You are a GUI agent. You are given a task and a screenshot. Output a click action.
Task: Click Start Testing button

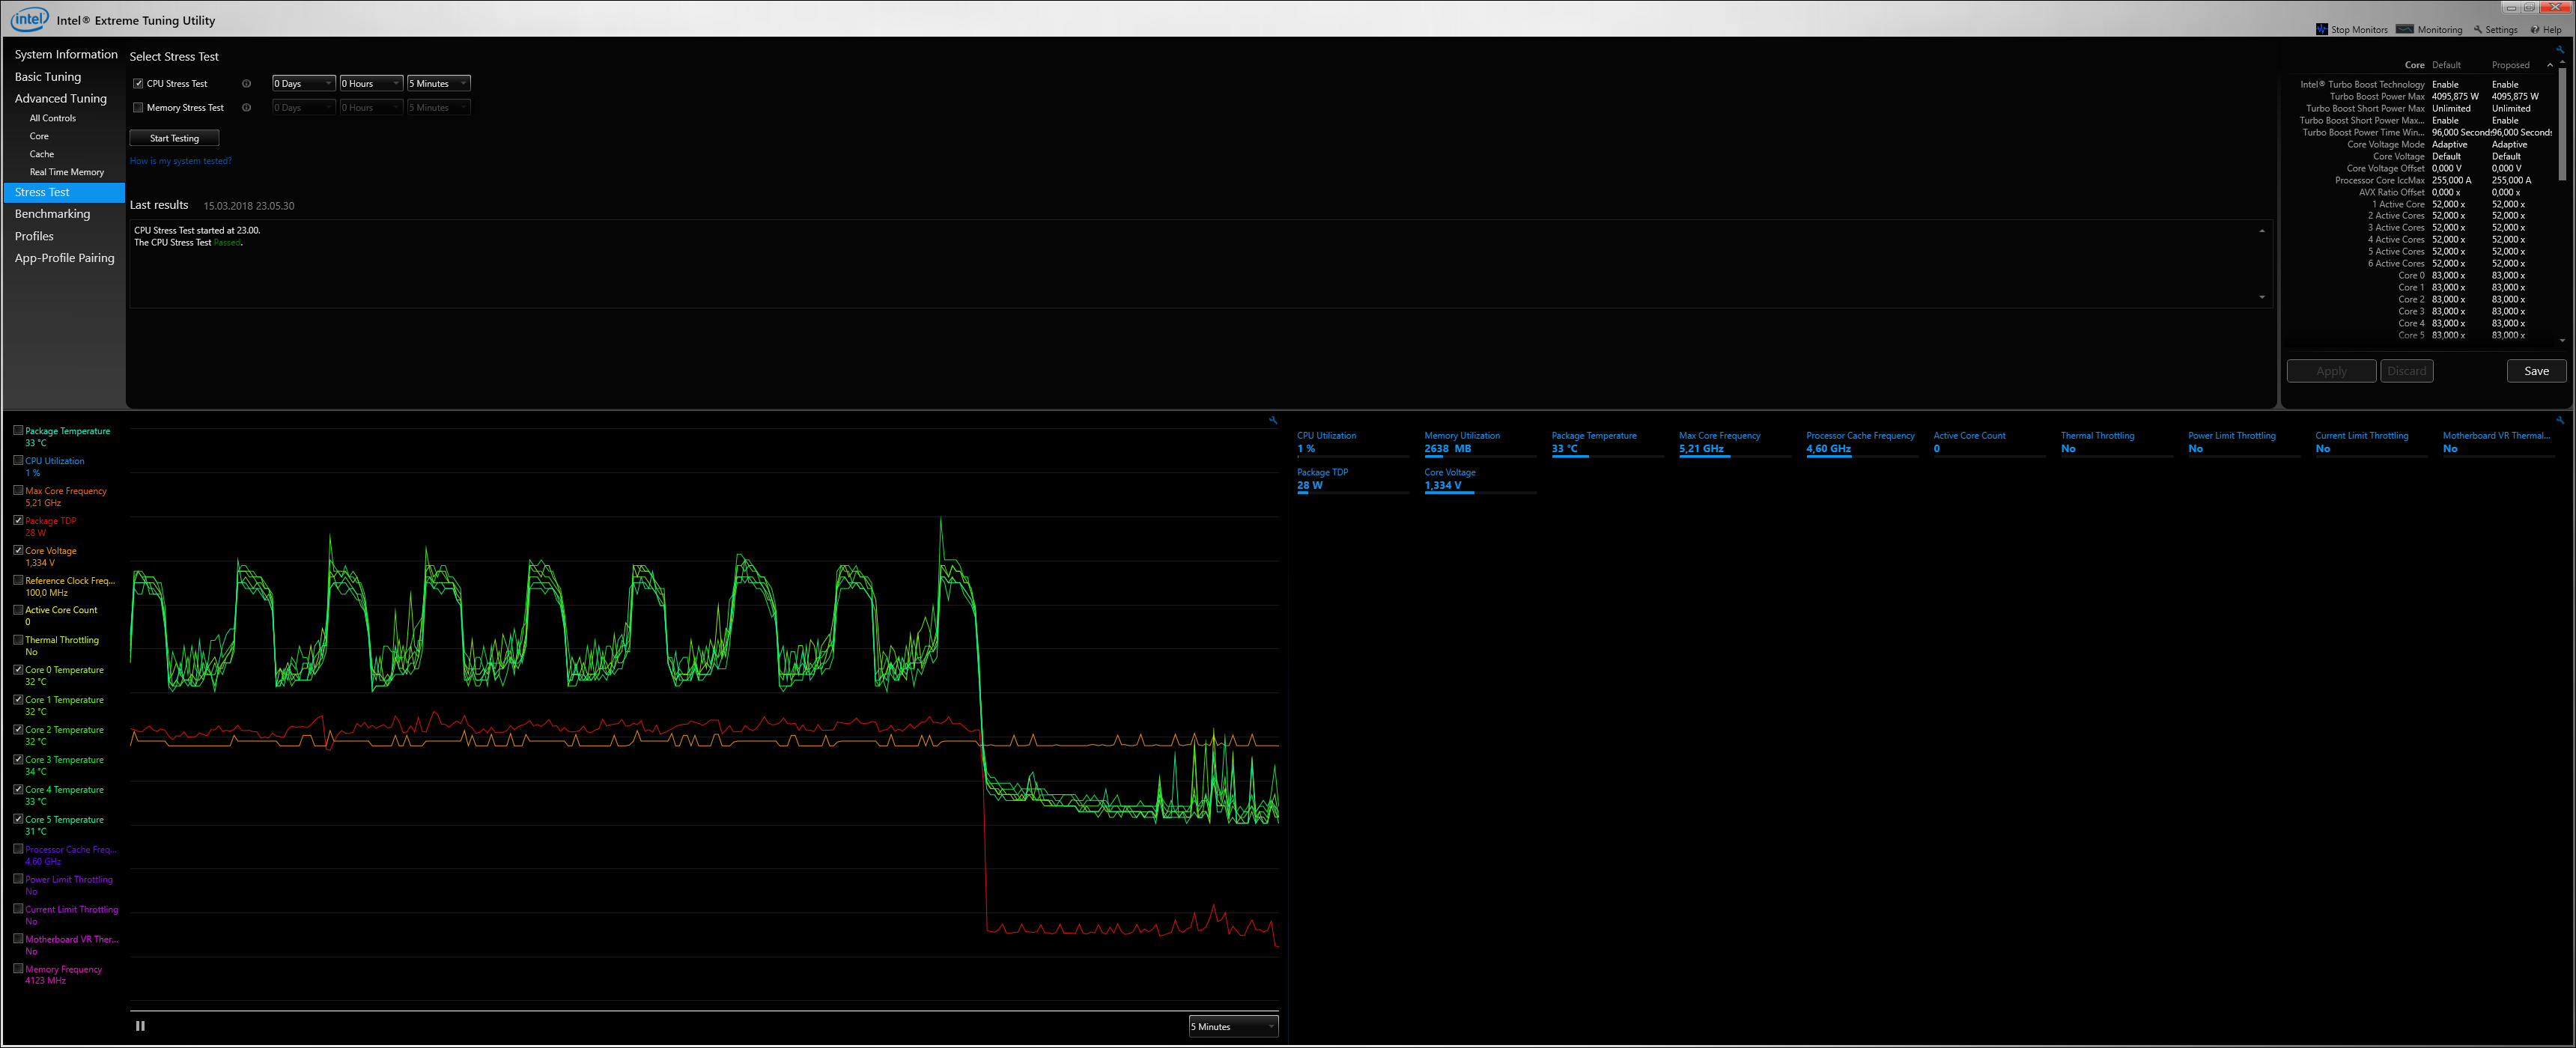coord(174,138)
